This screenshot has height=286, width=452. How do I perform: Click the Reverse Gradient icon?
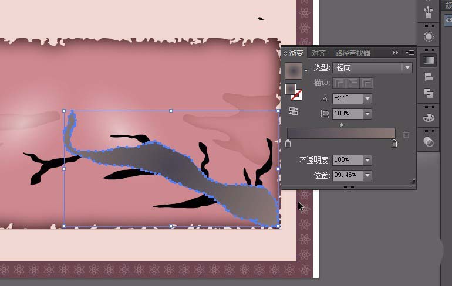pos(293,111)
